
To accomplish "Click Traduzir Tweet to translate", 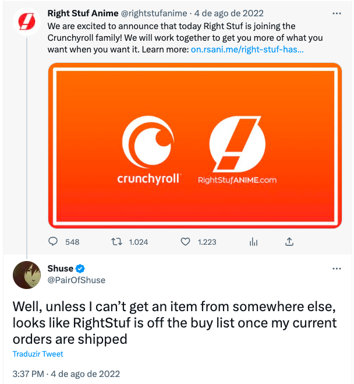I will 38,354.
